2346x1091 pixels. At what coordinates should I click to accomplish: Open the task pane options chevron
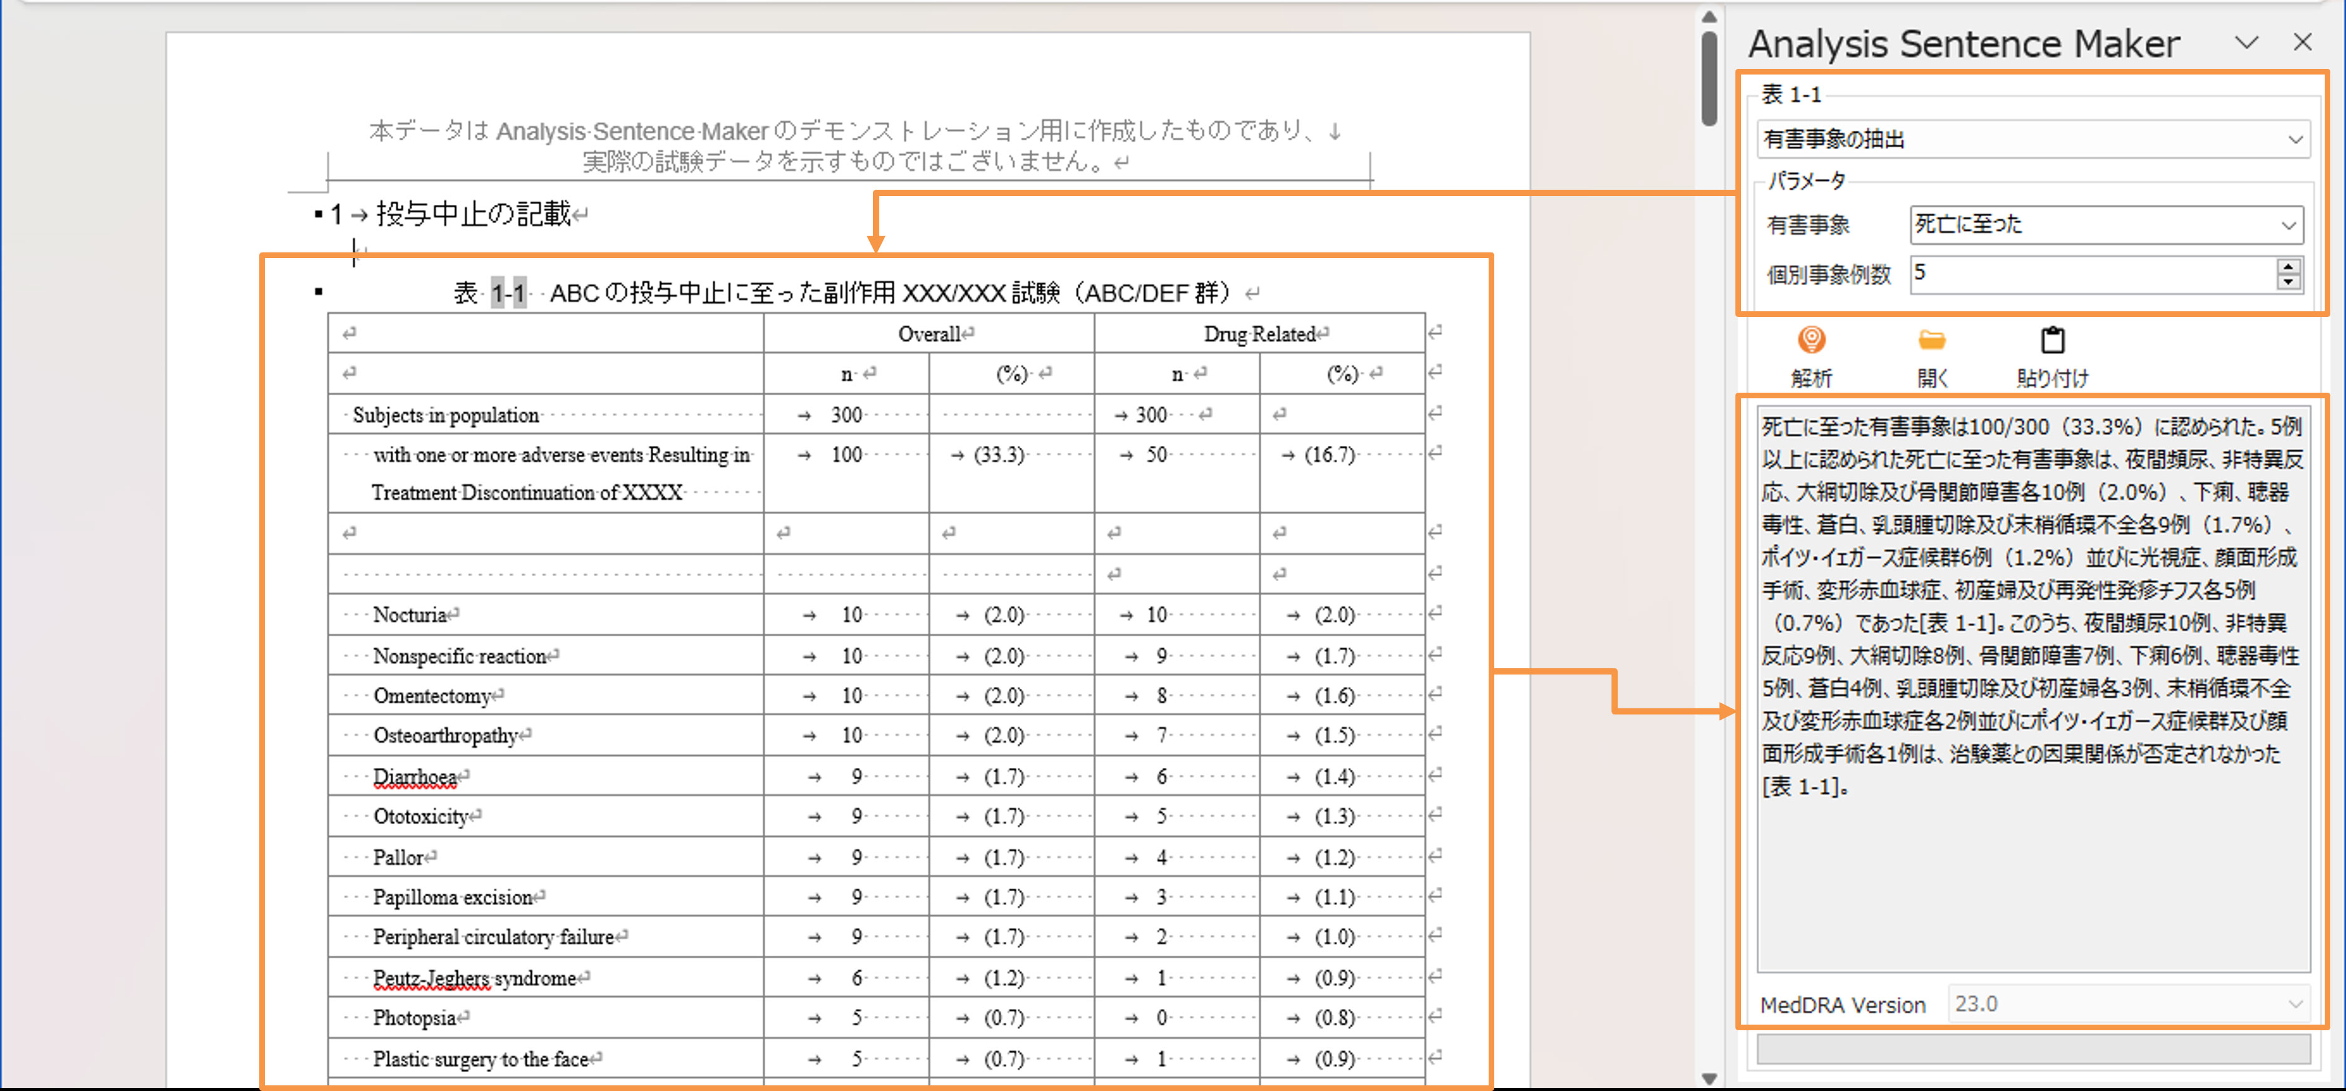click(2246, 43)
